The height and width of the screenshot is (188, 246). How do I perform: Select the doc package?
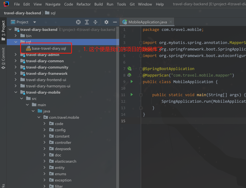58,155
